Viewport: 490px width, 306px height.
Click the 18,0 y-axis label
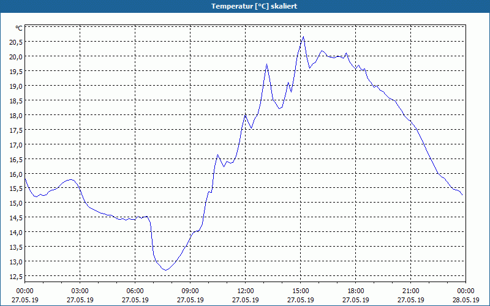click(16, 116)
